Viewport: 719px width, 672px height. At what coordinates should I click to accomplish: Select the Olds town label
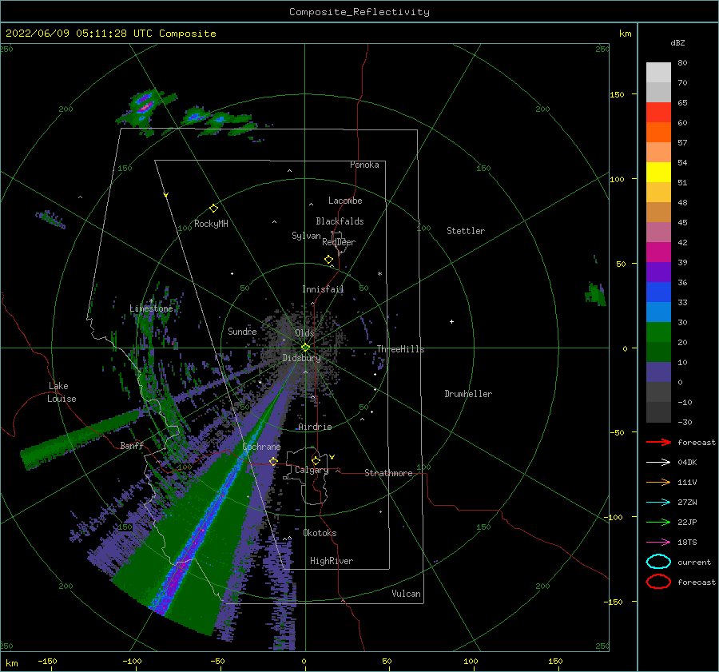[x=304, y=333]
